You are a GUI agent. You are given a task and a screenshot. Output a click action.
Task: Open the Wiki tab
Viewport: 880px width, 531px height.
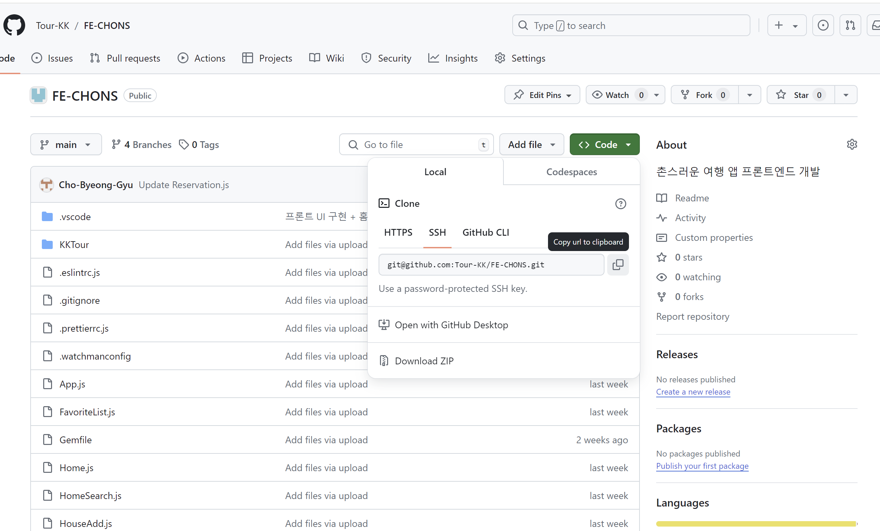tap(327, 58)
